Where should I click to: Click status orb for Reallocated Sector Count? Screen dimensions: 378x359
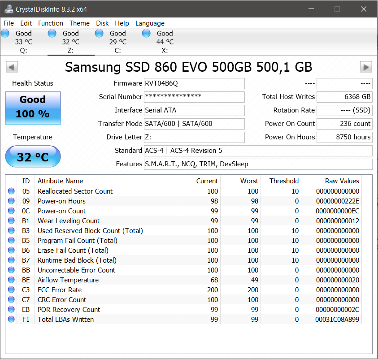pos(11,191)
